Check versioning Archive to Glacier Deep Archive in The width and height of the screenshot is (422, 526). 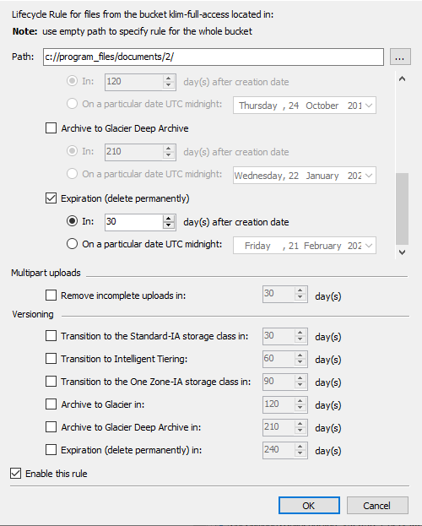[x=51, y=427]
